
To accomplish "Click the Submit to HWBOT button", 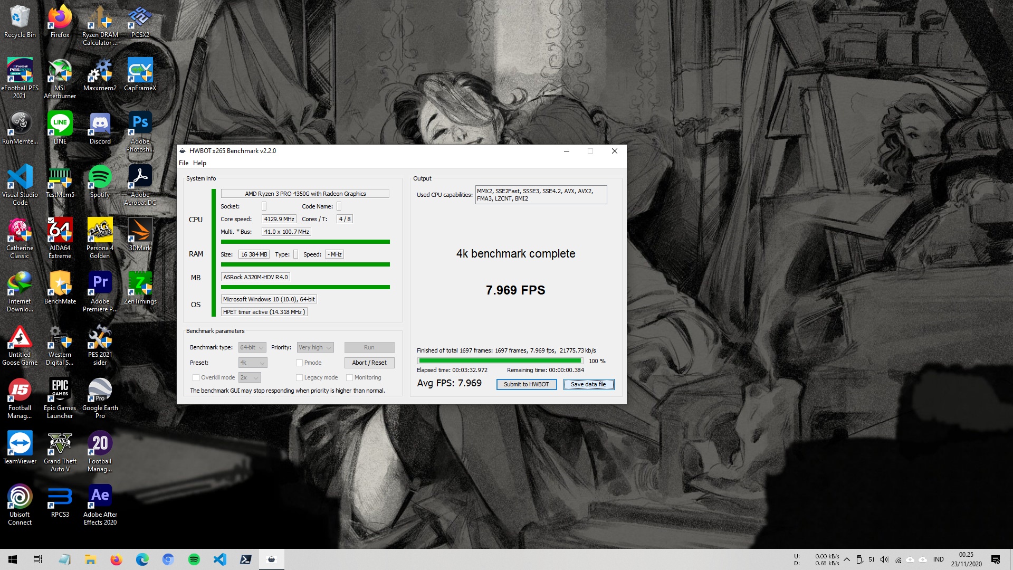I will click(x=526, y=385).
